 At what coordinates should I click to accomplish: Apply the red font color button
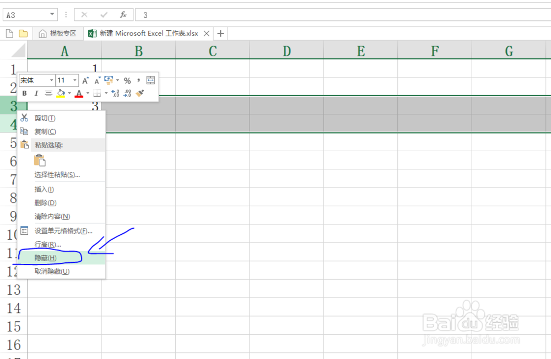pos(79,93)
